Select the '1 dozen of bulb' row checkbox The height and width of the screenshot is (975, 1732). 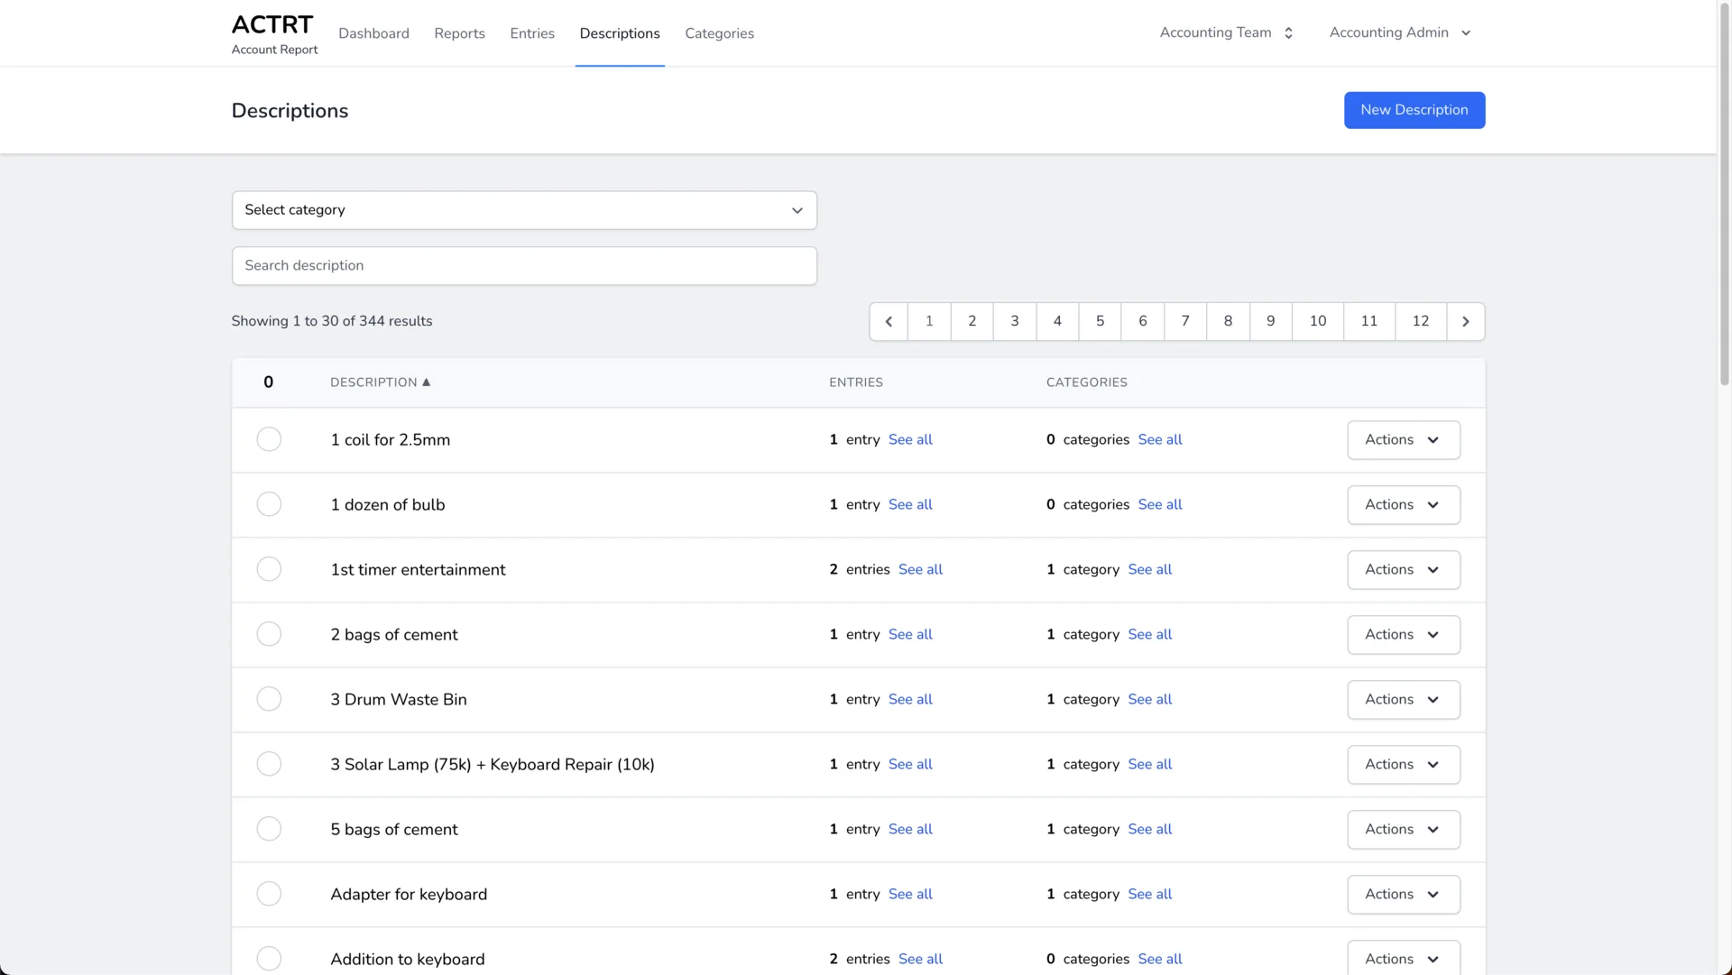[x=269, y=504]
